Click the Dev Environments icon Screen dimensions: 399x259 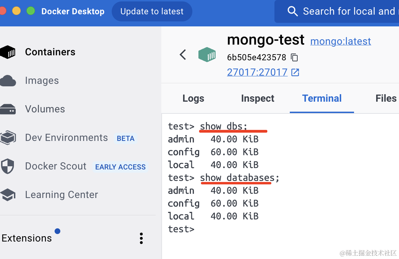pos(8,138)
